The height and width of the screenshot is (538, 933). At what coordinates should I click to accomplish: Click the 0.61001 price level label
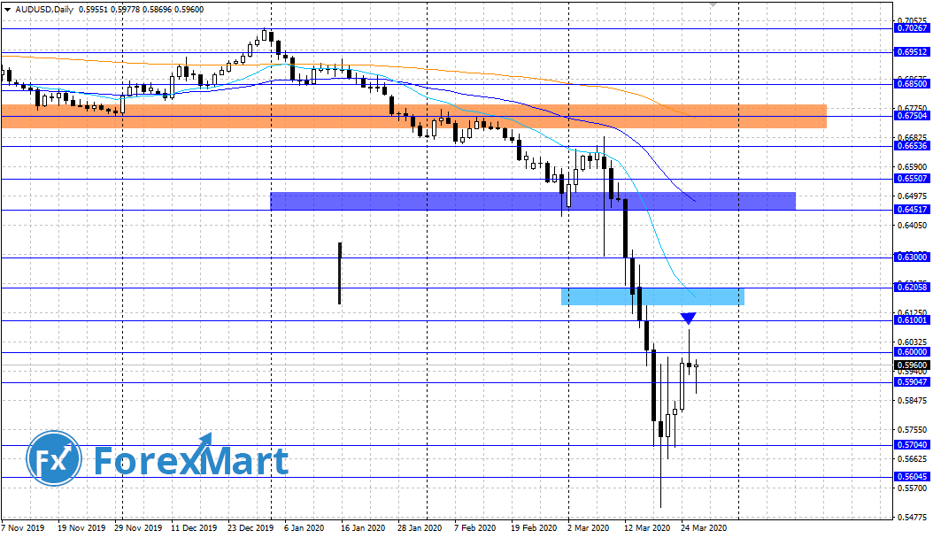pyautogui.click(x=912, y=320)
